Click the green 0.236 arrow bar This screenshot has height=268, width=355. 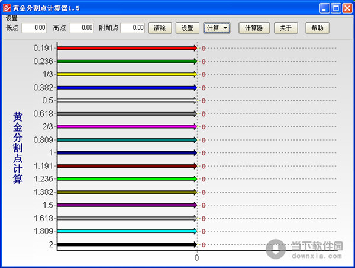click(x=127, y=61)
